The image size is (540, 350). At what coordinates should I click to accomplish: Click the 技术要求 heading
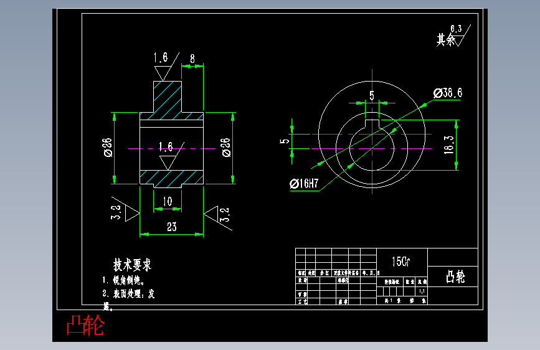click(x=132, y=265)
